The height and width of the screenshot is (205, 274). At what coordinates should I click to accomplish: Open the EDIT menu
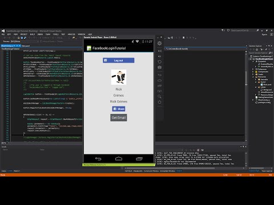tap(9, 34)
